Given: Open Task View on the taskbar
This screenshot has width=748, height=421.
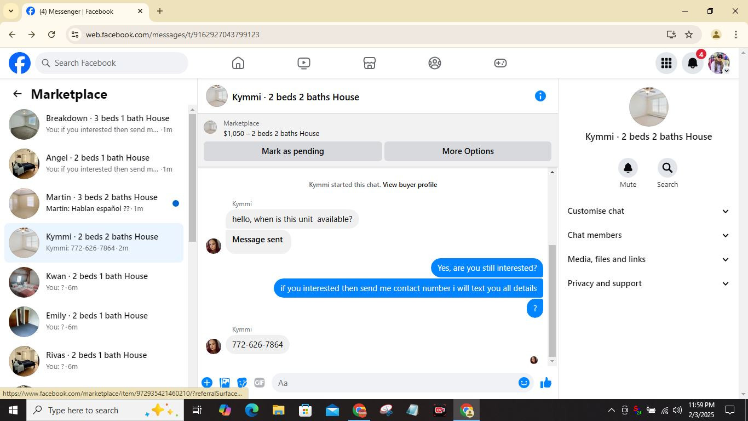Looking at the screenshot, I should [x=197, y=410].
